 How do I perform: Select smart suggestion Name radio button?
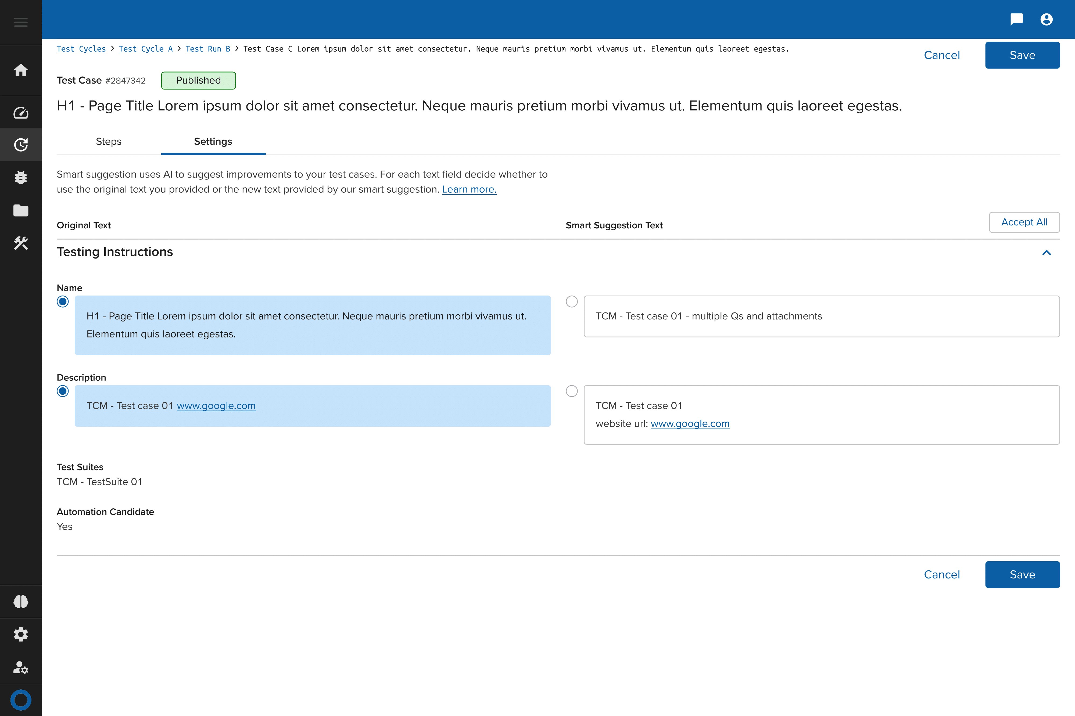(571, 301)
